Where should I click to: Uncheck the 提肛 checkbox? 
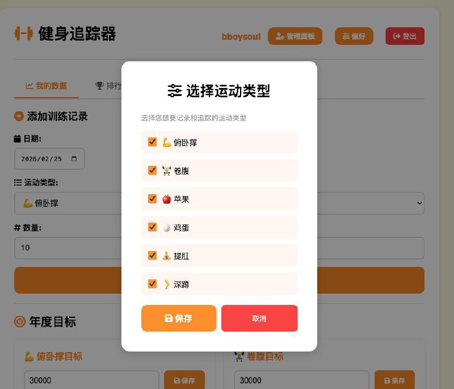(x=152, y=256)
